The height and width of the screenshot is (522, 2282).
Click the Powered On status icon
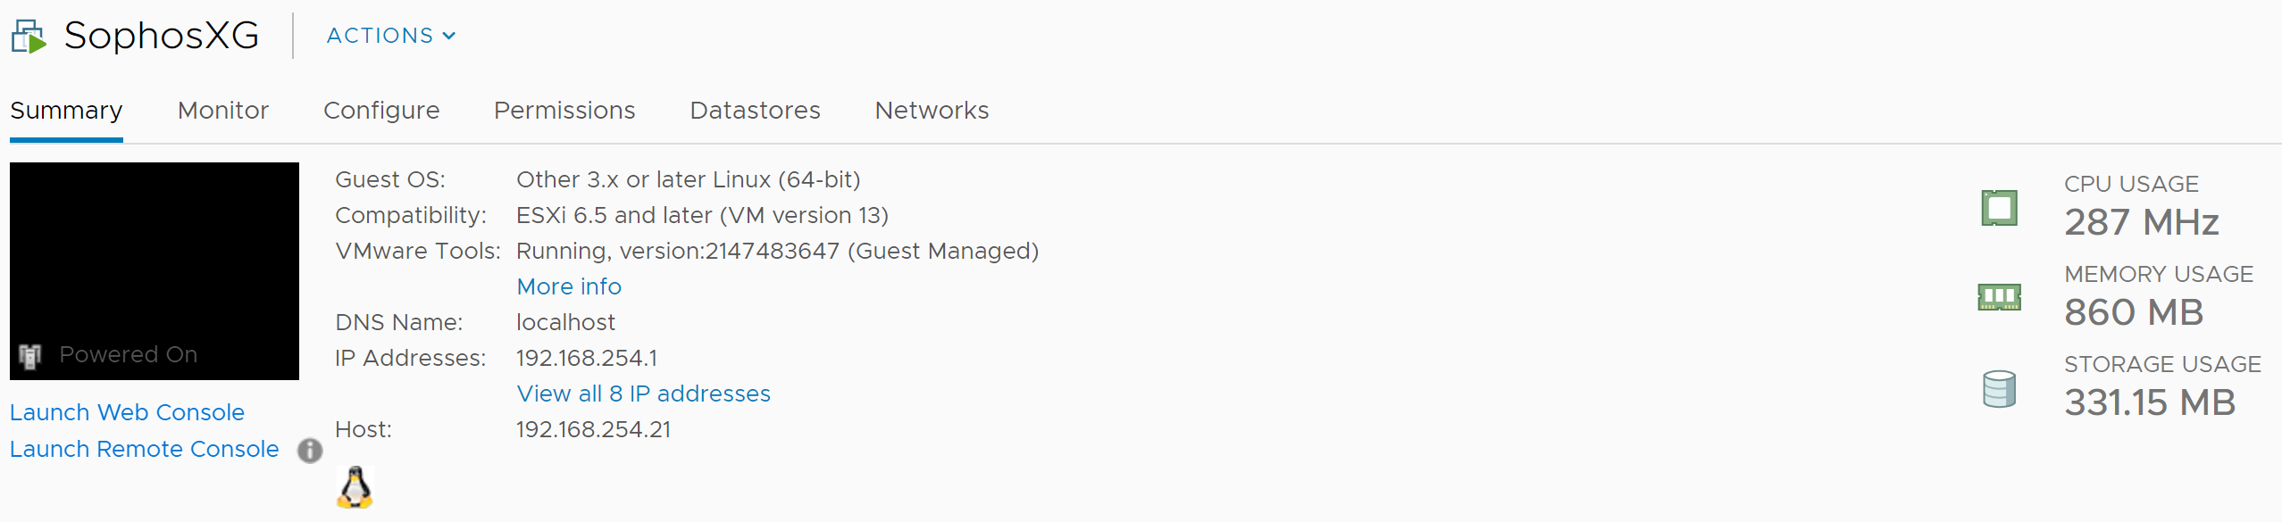(x=30, y=355)
